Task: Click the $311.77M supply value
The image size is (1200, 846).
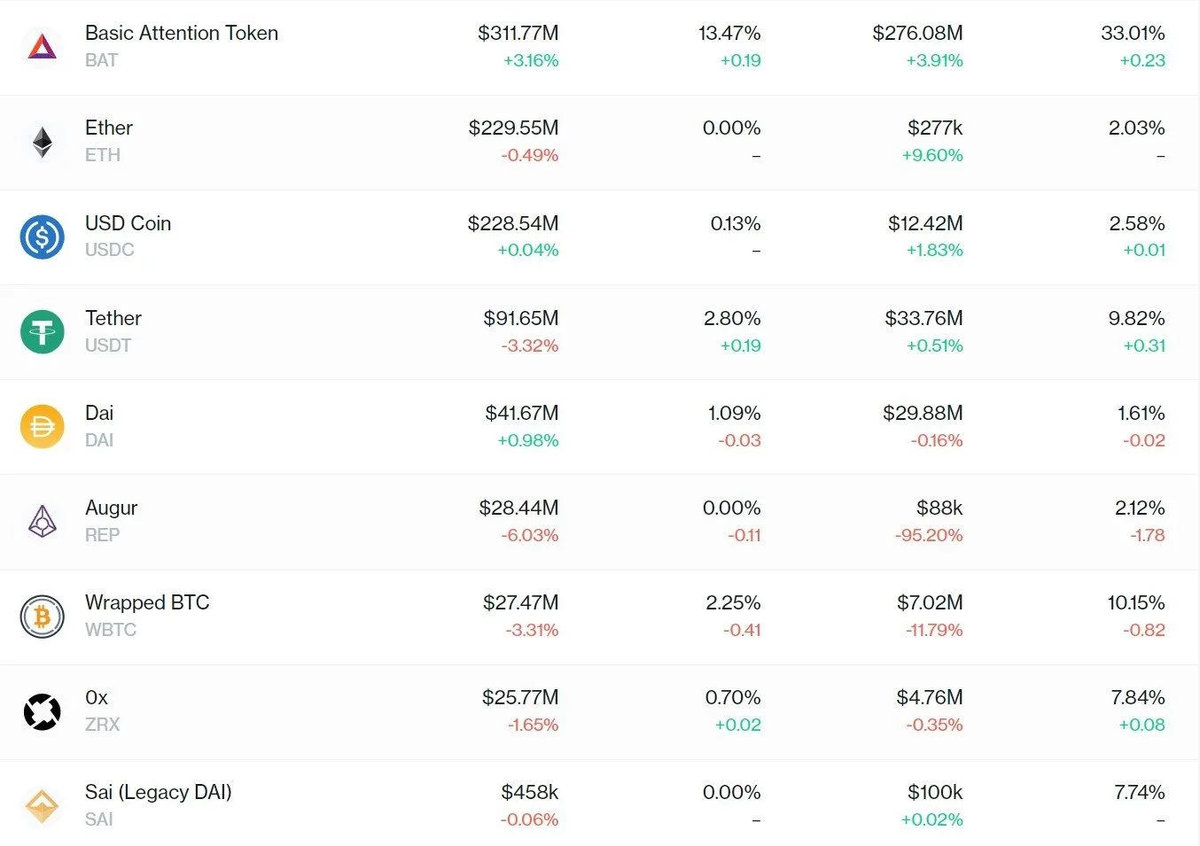Action: pyautogui.click(x=518, y=33)
